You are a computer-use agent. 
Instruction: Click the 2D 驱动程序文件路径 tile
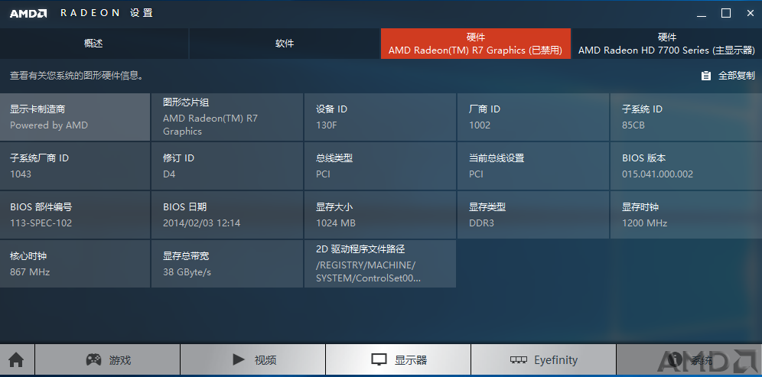click(x=380, y=264)
